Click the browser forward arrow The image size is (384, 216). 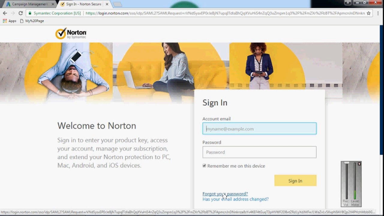tap(13, 13)
